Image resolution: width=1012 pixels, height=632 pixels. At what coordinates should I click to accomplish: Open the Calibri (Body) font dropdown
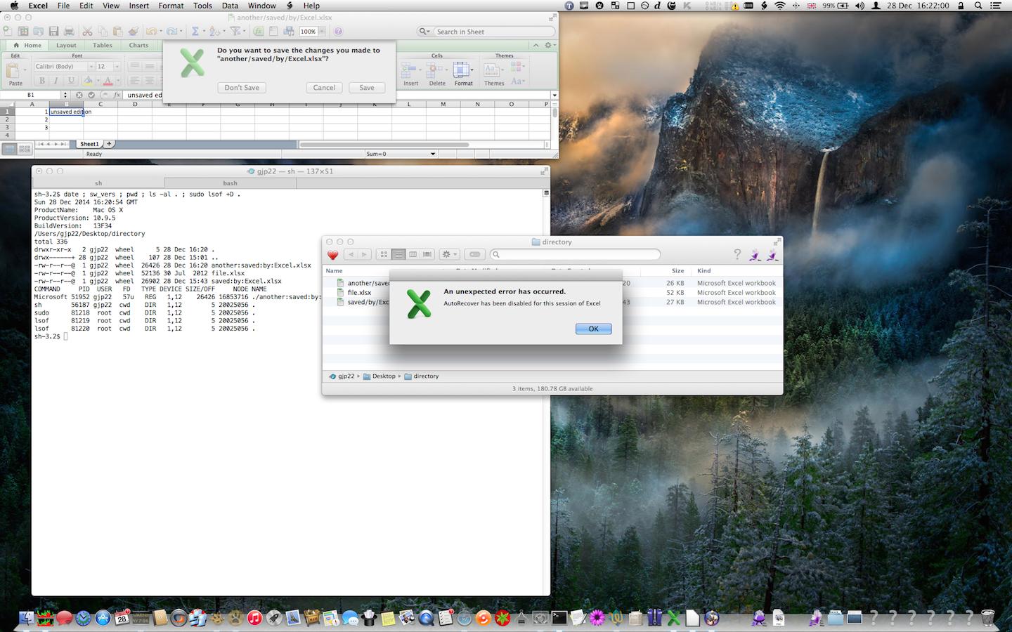(x=91, y=67)
